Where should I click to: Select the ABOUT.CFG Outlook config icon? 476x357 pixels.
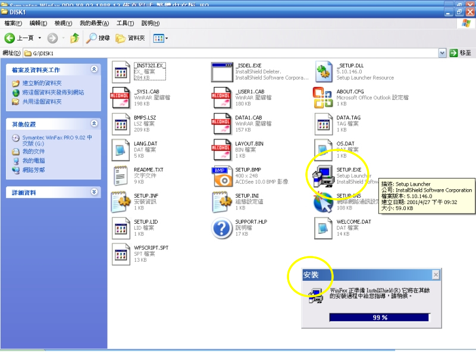click(x=322, y=98)
